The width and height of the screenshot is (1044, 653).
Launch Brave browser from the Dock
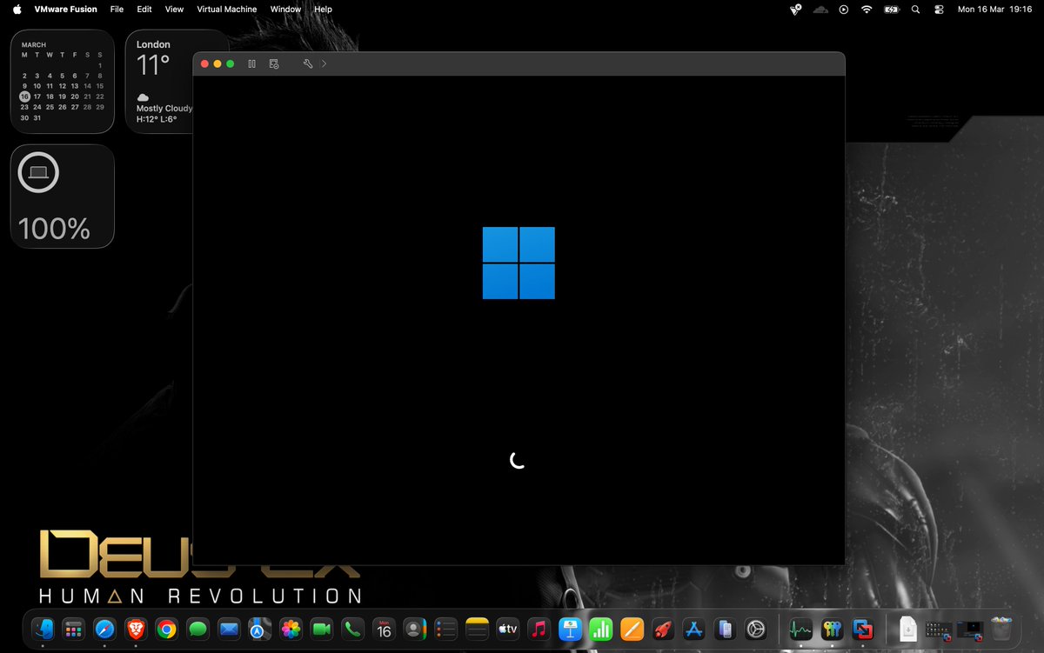pyautogui.click(x=136, y=628)
